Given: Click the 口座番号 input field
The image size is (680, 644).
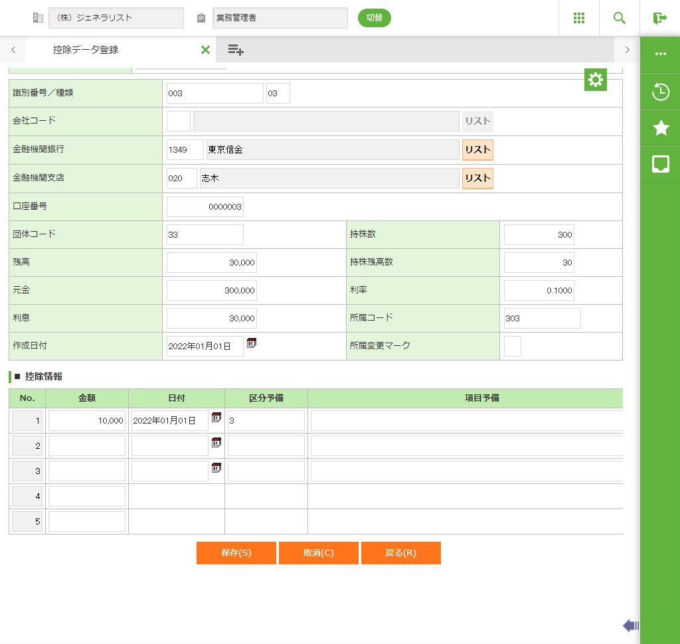Looking at the screenshot, I should (205, 207).
